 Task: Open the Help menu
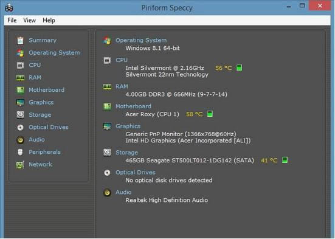(49, 20)
